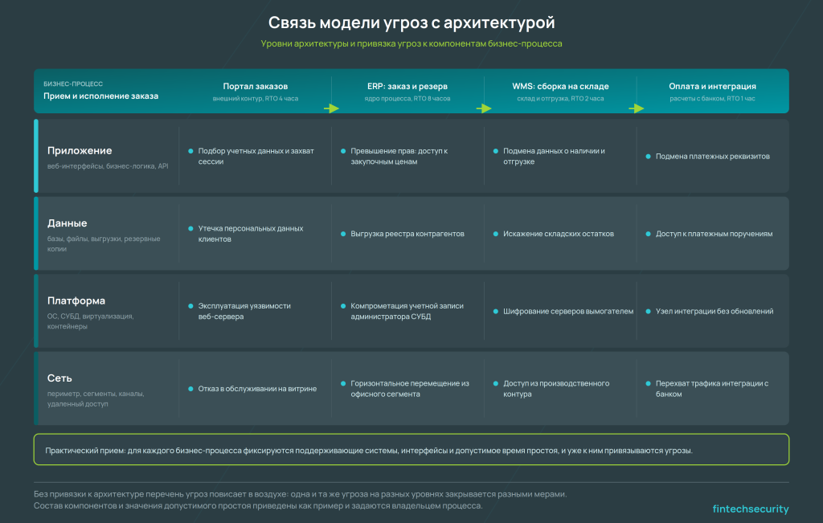Click 'расчеты с банком, RTO 1 час' caption
The height and width of the screenshot is (523, 823).
[x=712, y=99]
